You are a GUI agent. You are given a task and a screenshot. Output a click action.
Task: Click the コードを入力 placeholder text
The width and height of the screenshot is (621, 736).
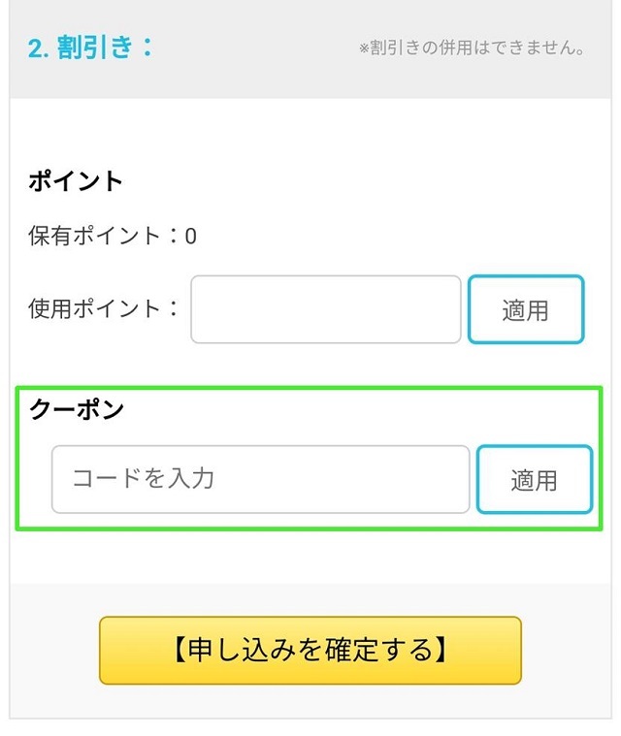pyautogui.click(x=144, y=479)
